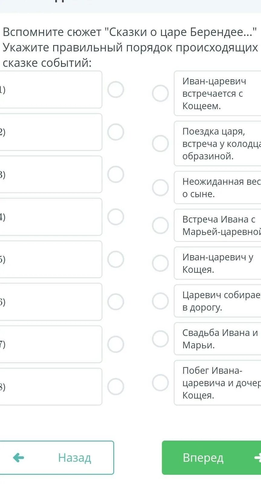261x492 pixels.
Task: Click circle beside "Поездка царя, встреча у колодца"
Action: click(160, 143)
